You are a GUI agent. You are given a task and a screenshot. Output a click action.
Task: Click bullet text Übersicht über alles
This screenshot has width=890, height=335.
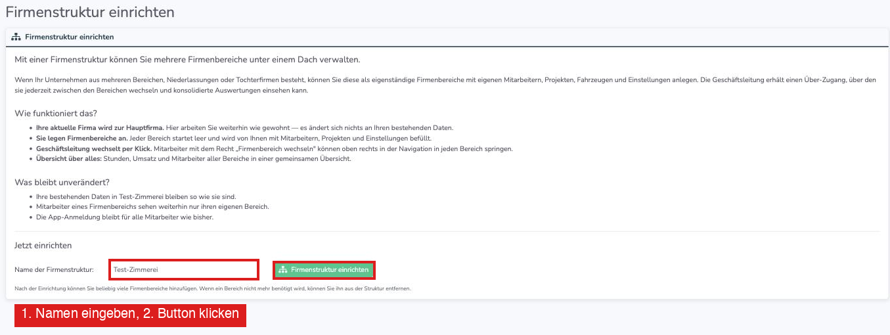coord(69,159)
